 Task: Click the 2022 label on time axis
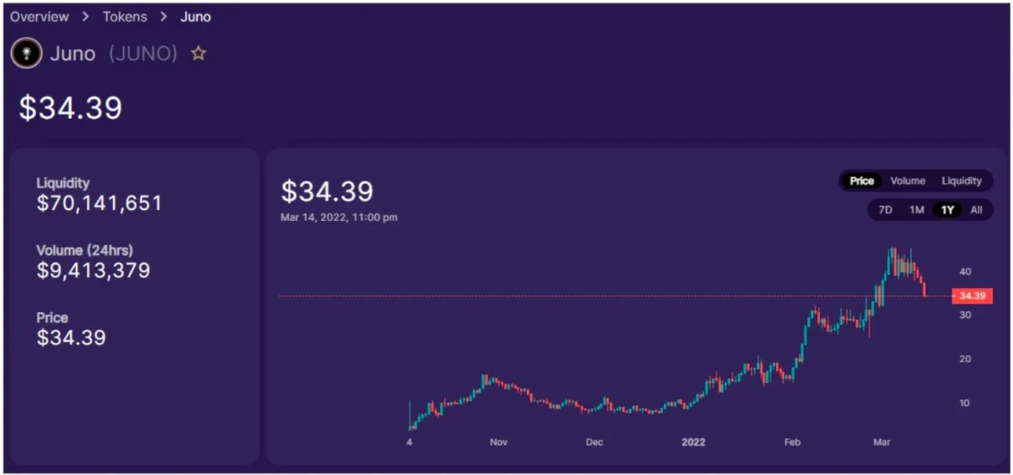point(694,443)
